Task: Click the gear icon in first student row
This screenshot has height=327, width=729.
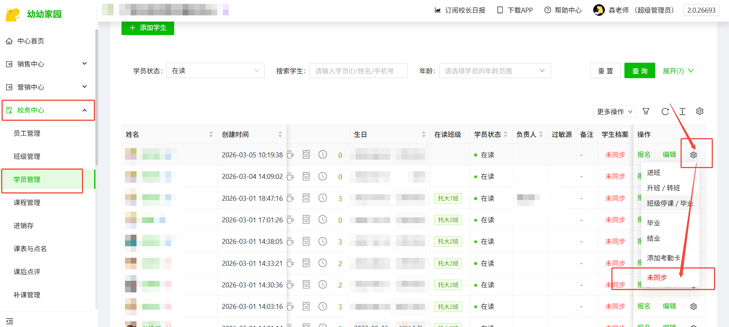Action: click(x=693, y=155)
